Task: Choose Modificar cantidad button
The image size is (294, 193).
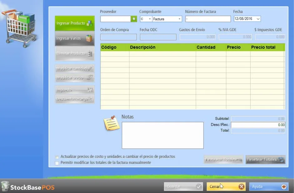Action: [75, 69]
